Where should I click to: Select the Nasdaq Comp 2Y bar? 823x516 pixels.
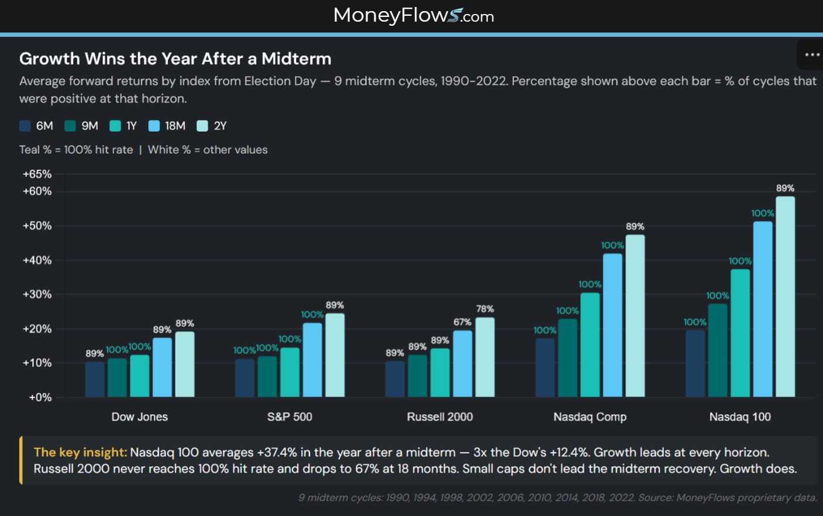635,316
